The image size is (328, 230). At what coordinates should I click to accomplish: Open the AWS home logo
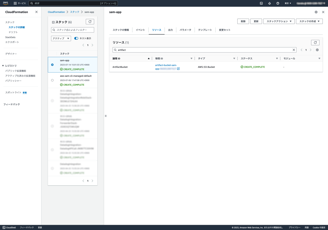6,3
